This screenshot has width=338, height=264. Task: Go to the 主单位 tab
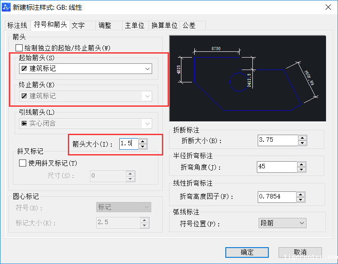[x=135, y=26]
